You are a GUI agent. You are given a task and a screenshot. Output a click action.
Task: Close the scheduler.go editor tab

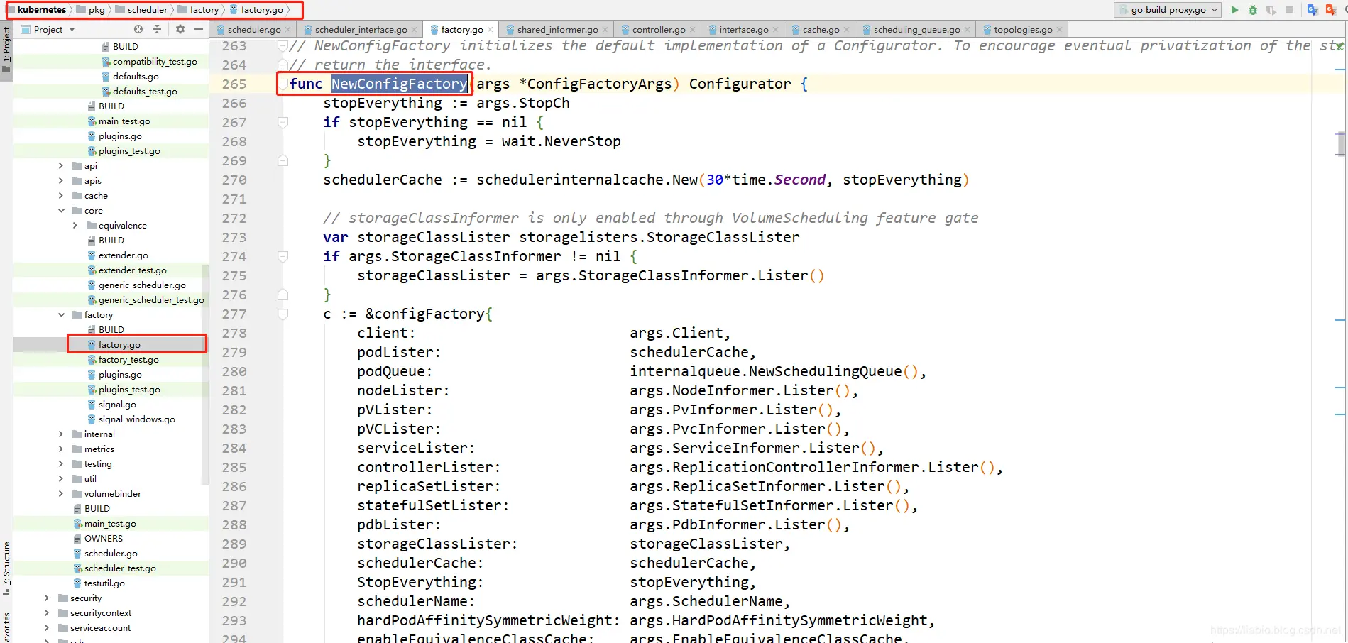(x=287, y=30)
